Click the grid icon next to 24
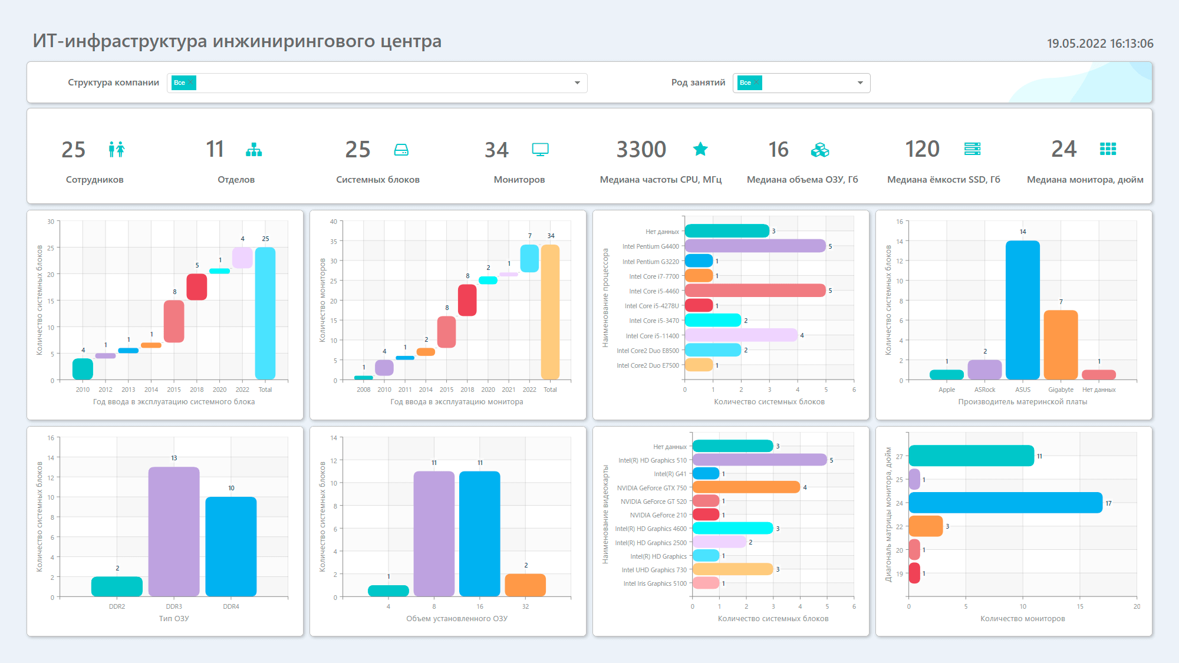Screen dimensions: 1179x663 point(1108,149)
